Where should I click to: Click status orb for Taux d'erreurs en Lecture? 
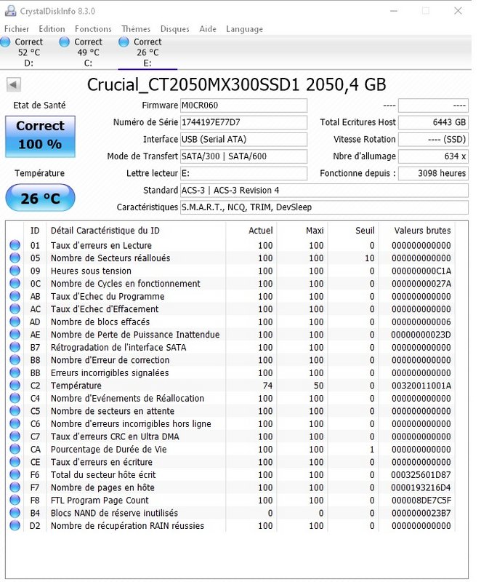click(x=15, y=245)
